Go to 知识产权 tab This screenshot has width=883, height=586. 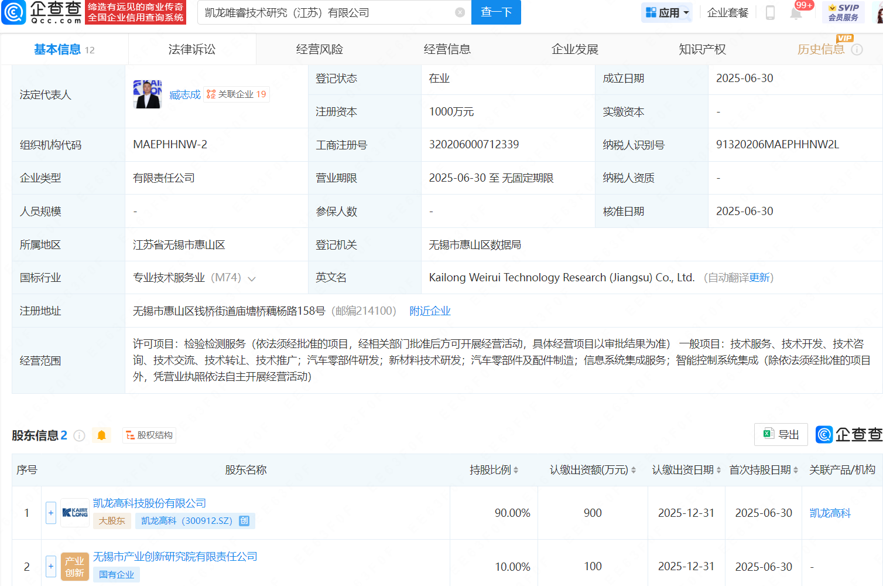coord(703,50)
